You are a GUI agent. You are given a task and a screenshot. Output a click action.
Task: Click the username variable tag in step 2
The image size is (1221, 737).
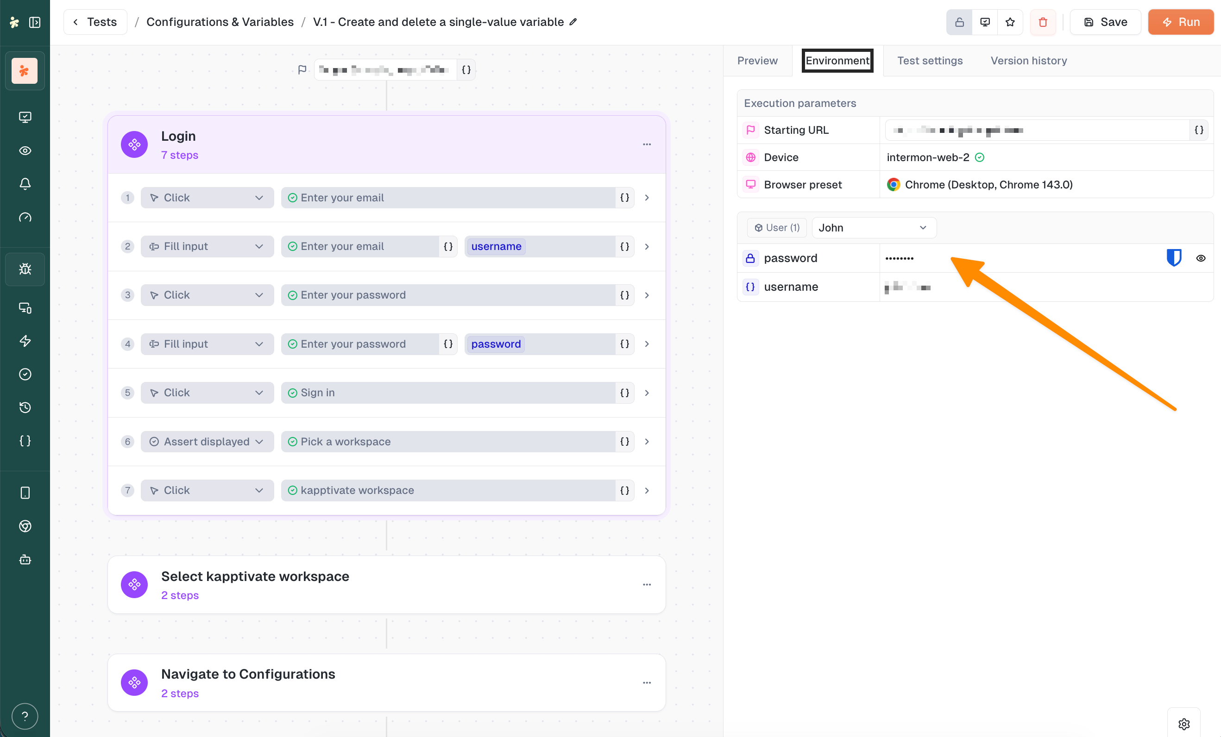tap(496, 246)
